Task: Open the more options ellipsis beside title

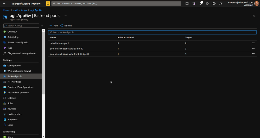Action: pyautogui.click(x=66, y=16)
